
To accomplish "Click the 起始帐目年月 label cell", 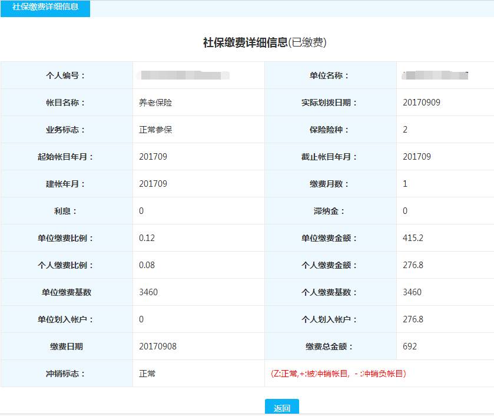I will pyautogui.click(x=66, y=157).
